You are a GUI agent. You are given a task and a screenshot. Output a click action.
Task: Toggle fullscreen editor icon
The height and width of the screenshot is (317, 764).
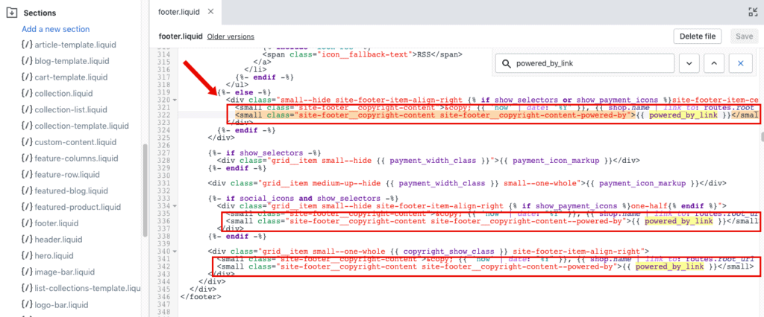pos(752,13)
